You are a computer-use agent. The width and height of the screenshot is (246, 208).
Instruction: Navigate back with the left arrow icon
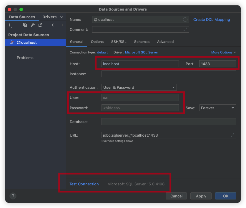54,25
